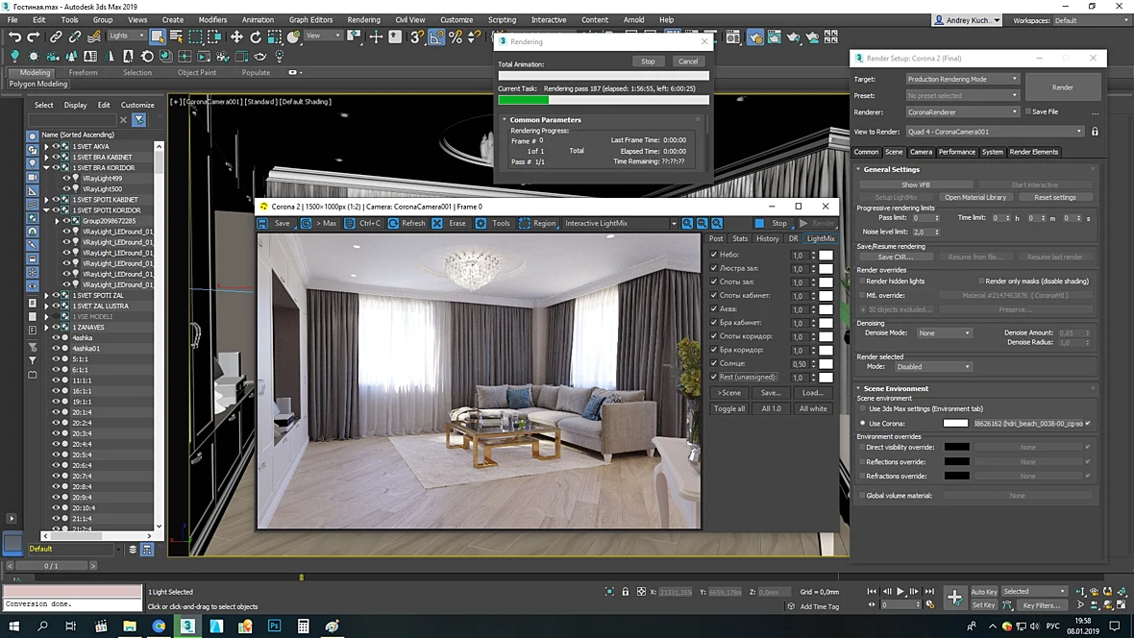Screen dimensions: 1134x638
Task: Expand the 1 ZANAVES tree node
Action: (46, 328)
